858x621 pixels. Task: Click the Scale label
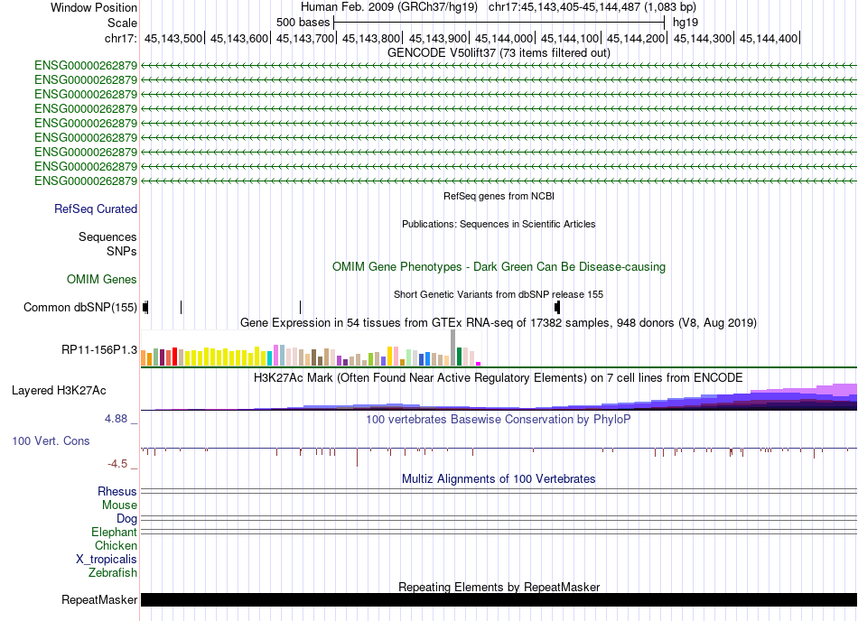pos(122,23)
